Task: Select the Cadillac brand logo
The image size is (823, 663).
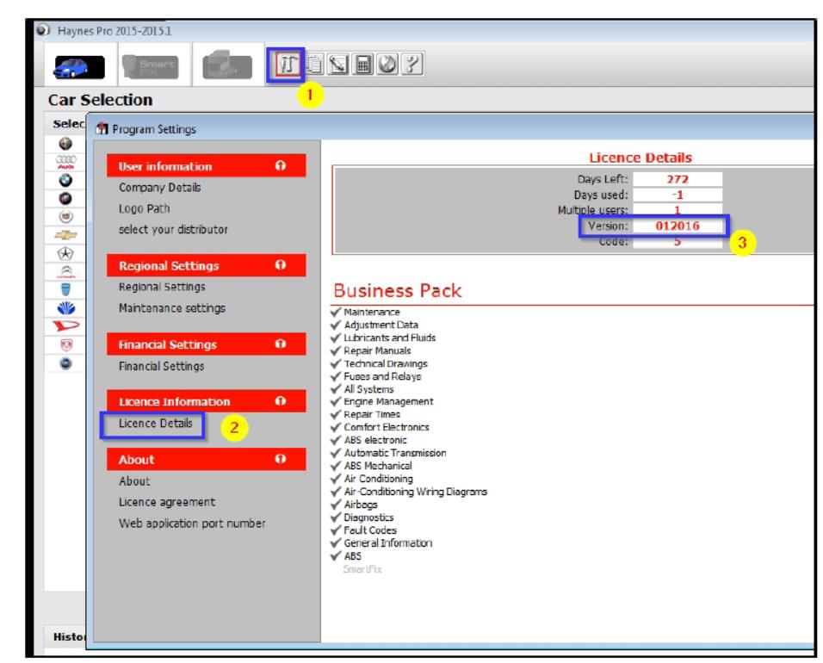Action: [65, 216]
